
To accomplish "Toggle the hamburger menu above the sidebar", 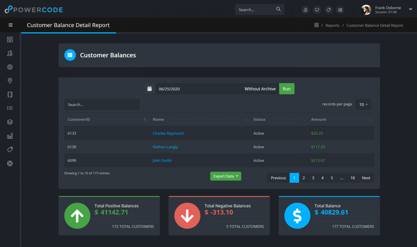I will 10,25.
